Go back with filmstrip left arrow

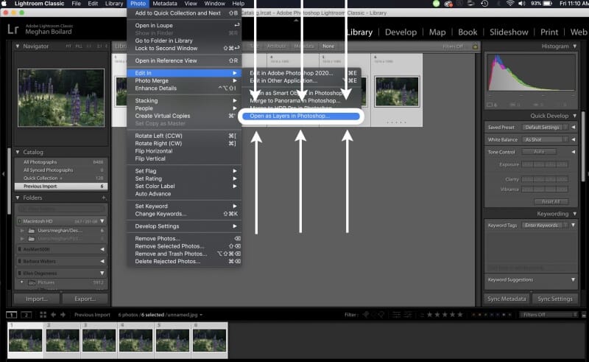coord(53,315)
